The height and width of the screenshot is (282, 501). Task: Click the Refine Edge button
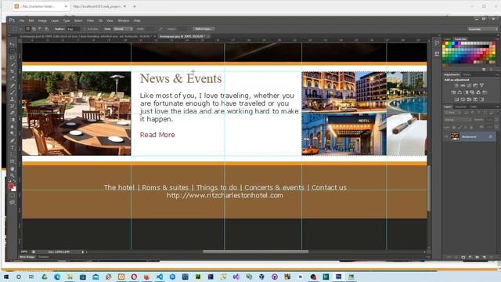[x=204, y=29]
